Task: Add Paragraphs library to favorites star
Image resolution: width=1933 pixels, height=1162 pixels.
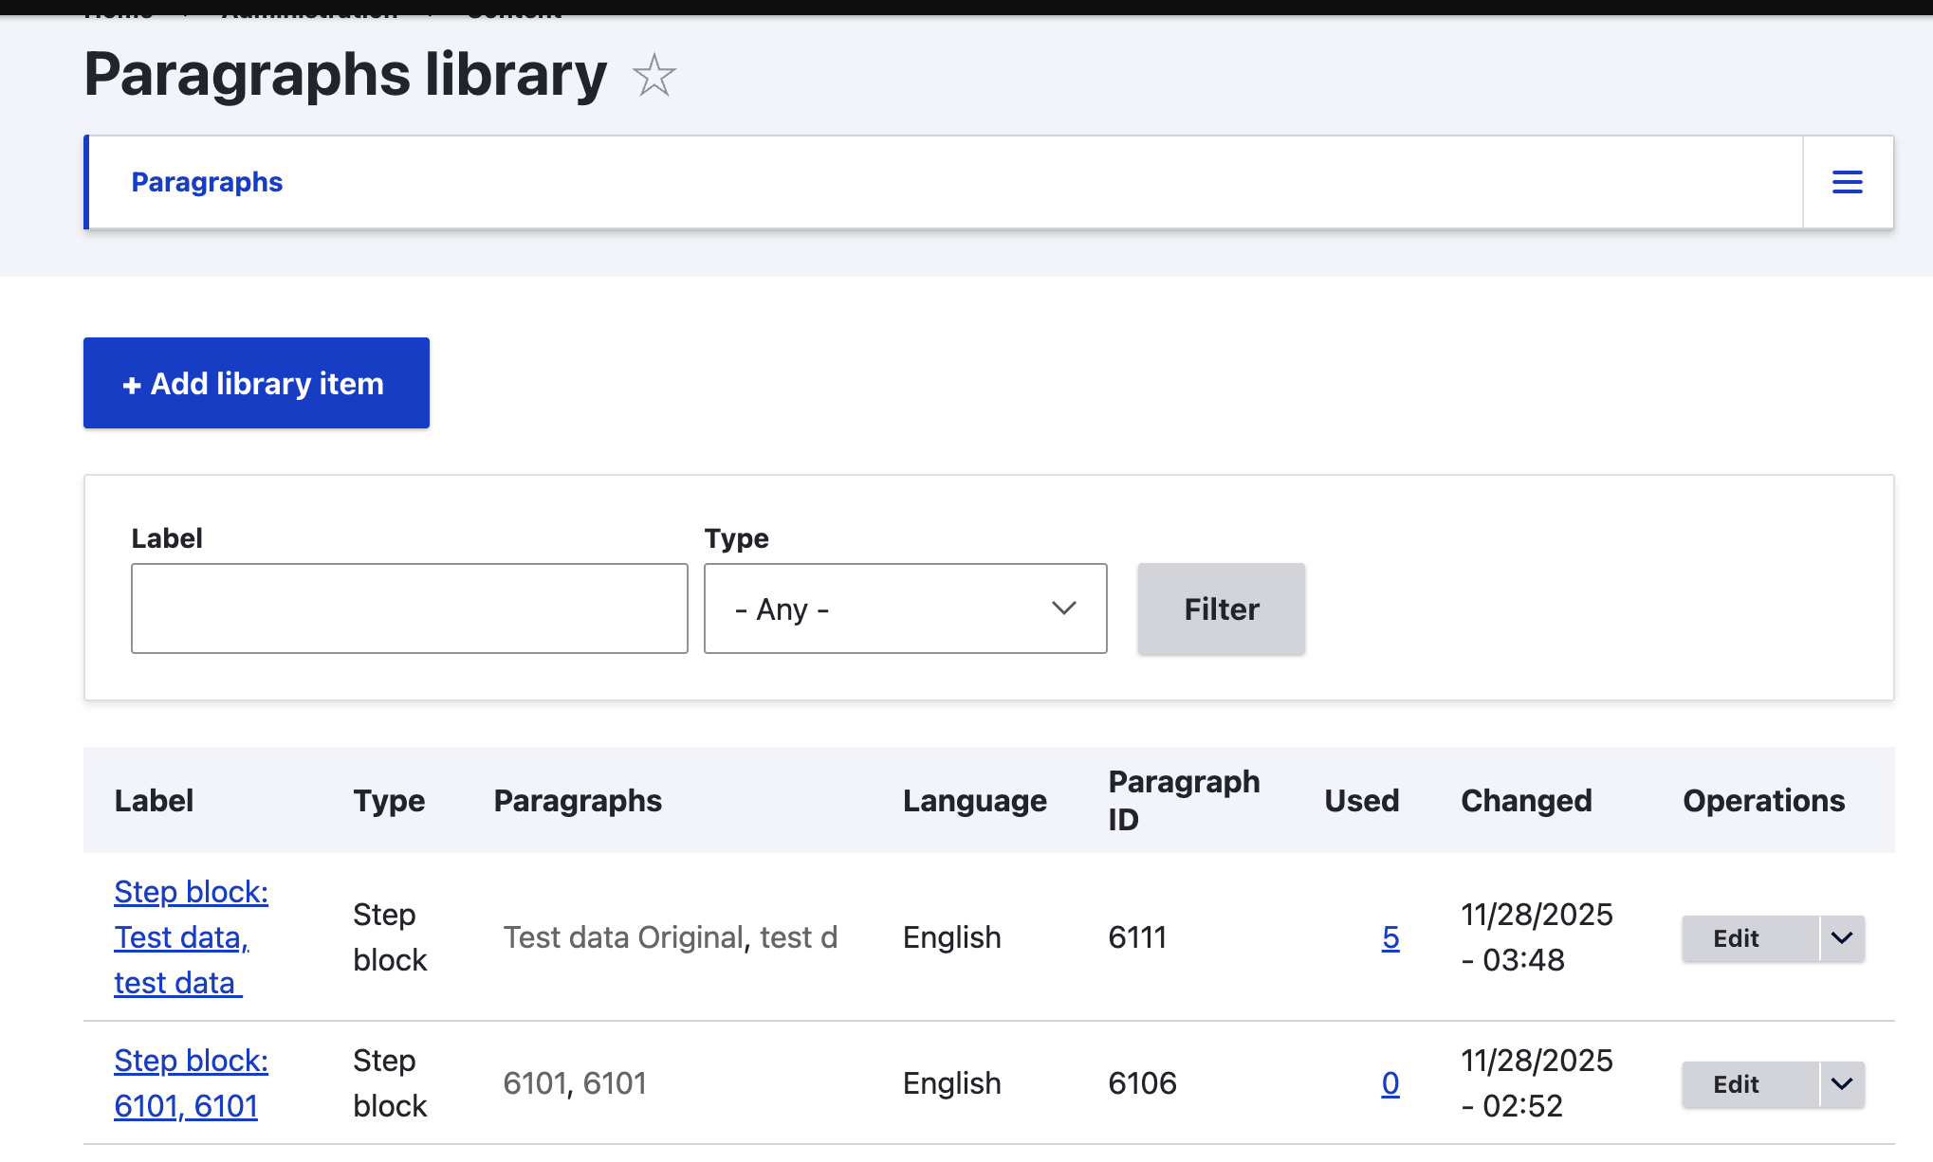Action: 654,75
